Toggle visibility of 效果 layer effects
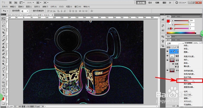The image size is (203, 108). click(173, 64)
